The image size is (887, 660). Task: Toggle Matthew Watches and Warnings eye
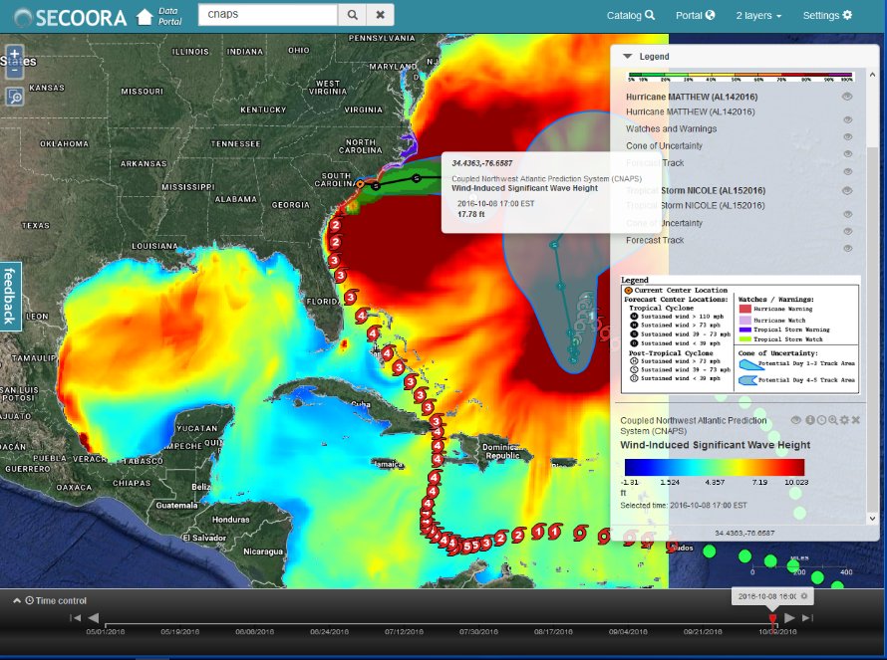[x=847, y=136]
